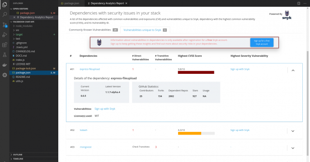
Task: Expand the lodash row chevron
Action: 293,131
